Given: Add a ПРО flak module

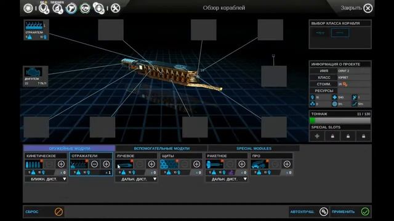Looking at the screenshot, I should point(287,164).
